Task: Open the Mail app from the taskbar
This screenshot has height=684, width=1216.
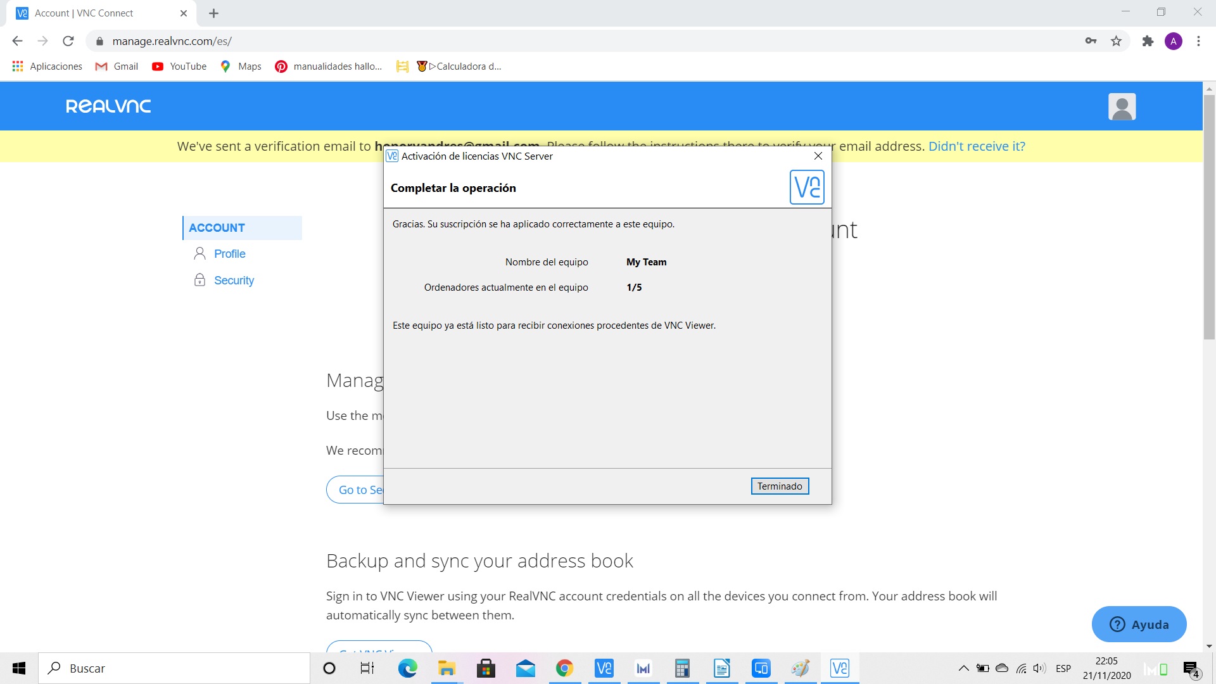Action: pyautogui.click(x=525, y=668)
